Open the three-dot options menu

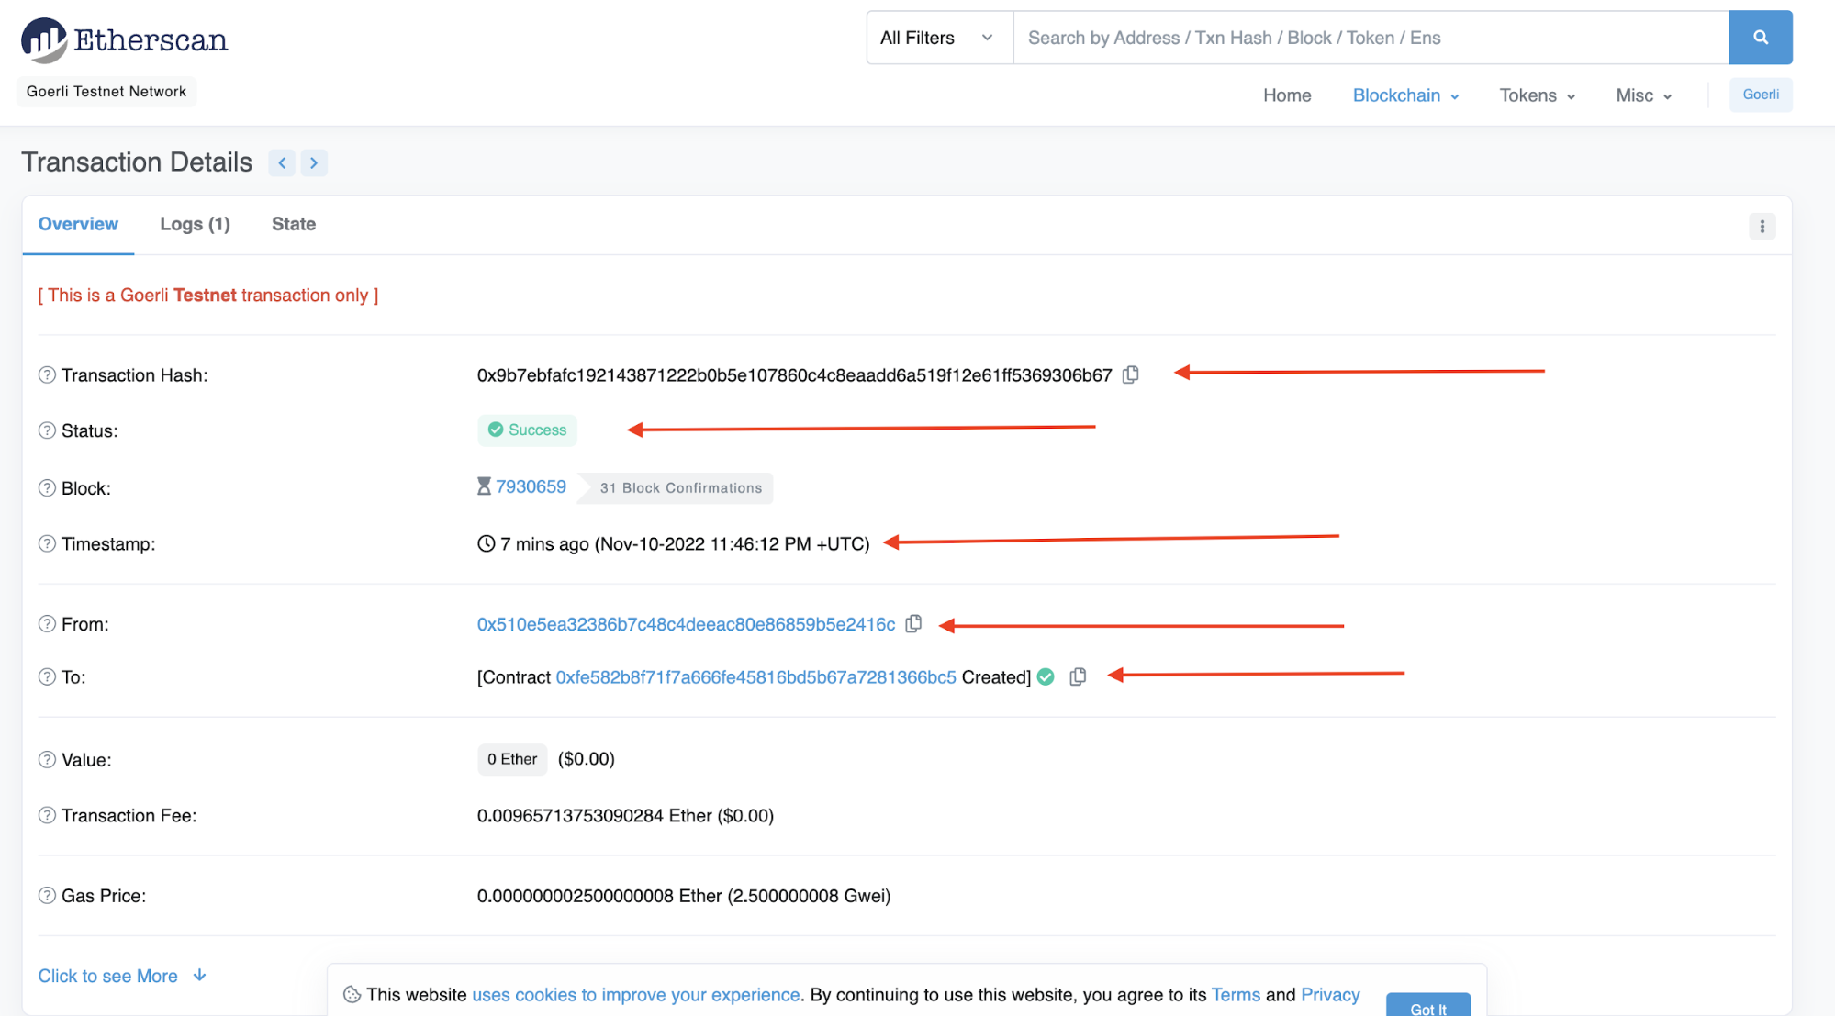[x=1762, y=226]
